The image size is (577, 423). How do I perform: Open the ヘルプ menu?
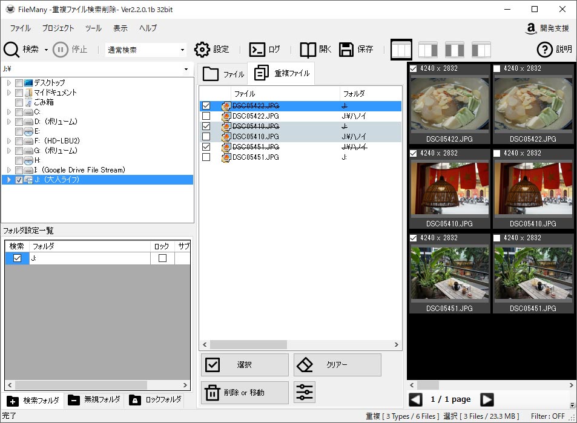(x=148, y=28)
